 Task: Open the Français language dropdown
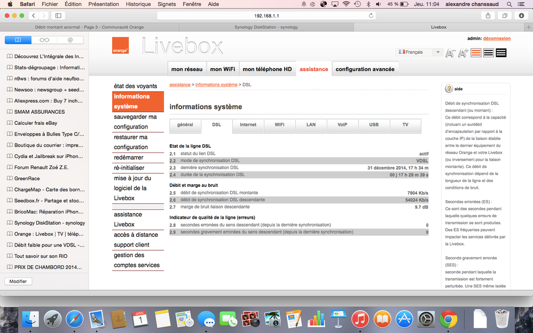coord(419,52)
